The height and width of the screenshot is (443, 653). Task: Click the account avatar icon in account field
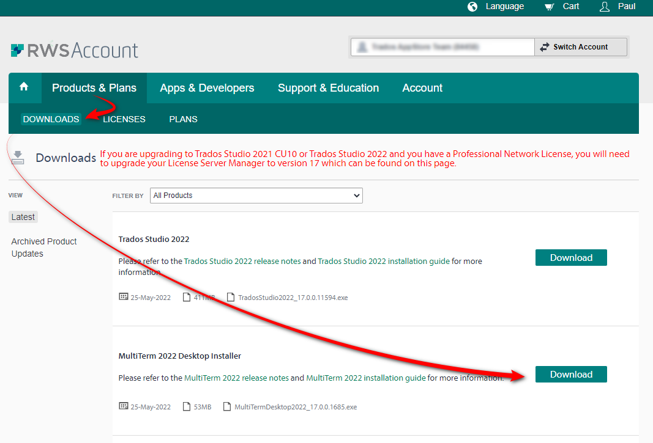(x=362, y=47)
